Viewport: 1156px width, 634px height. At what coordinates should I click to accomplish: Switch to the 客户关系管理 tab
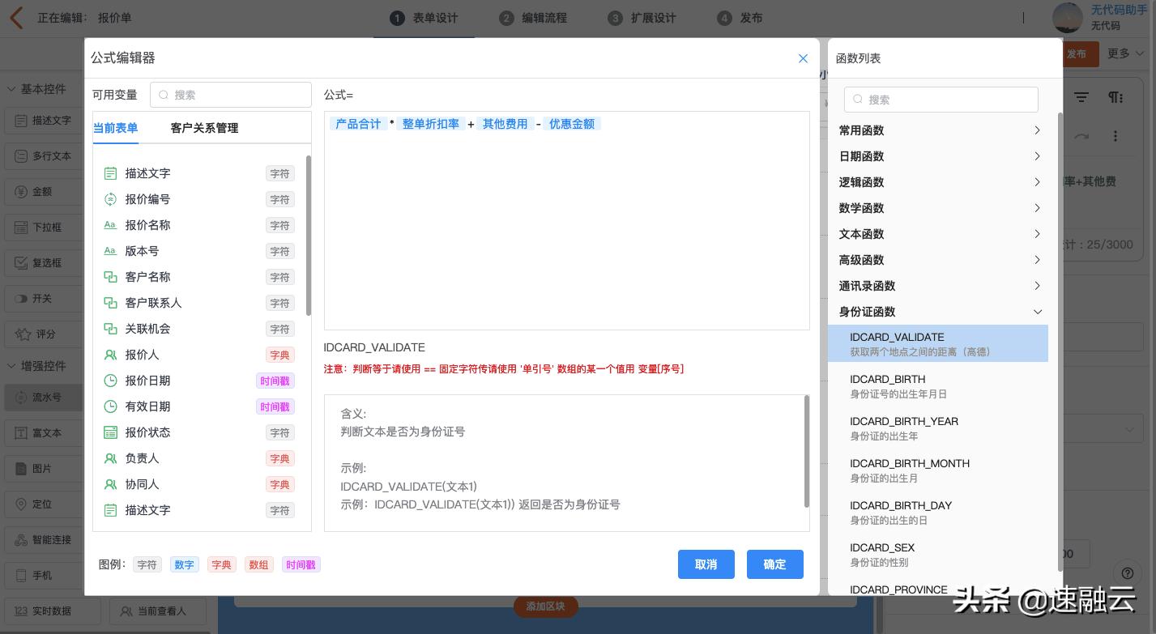204,128
